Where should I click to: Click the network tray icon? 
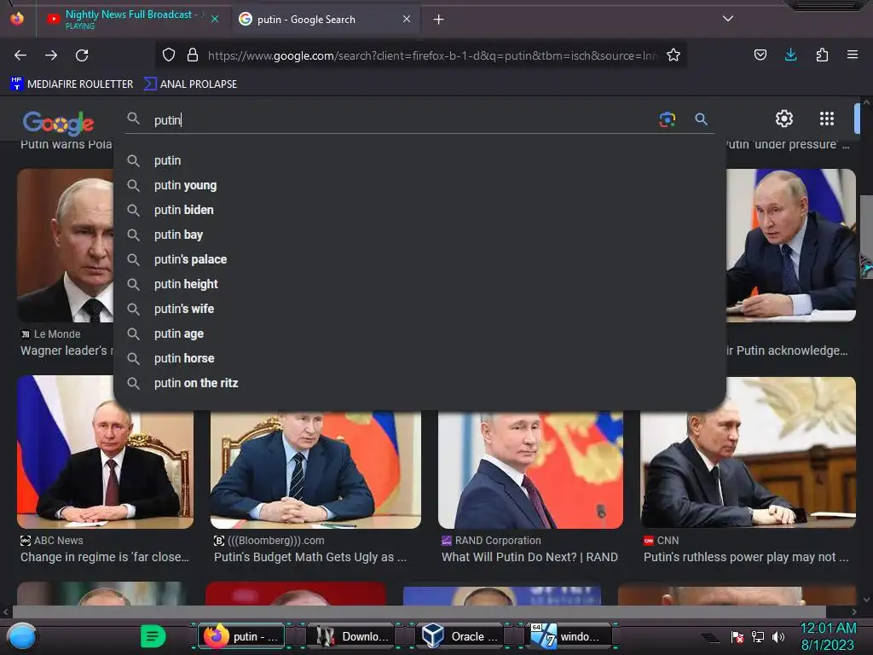pyautogui.click(x=758, y=636)
